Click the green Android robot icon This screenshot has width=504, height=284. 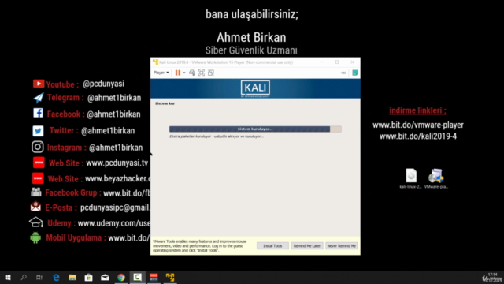pyautogui.click(x=35, y=238)
